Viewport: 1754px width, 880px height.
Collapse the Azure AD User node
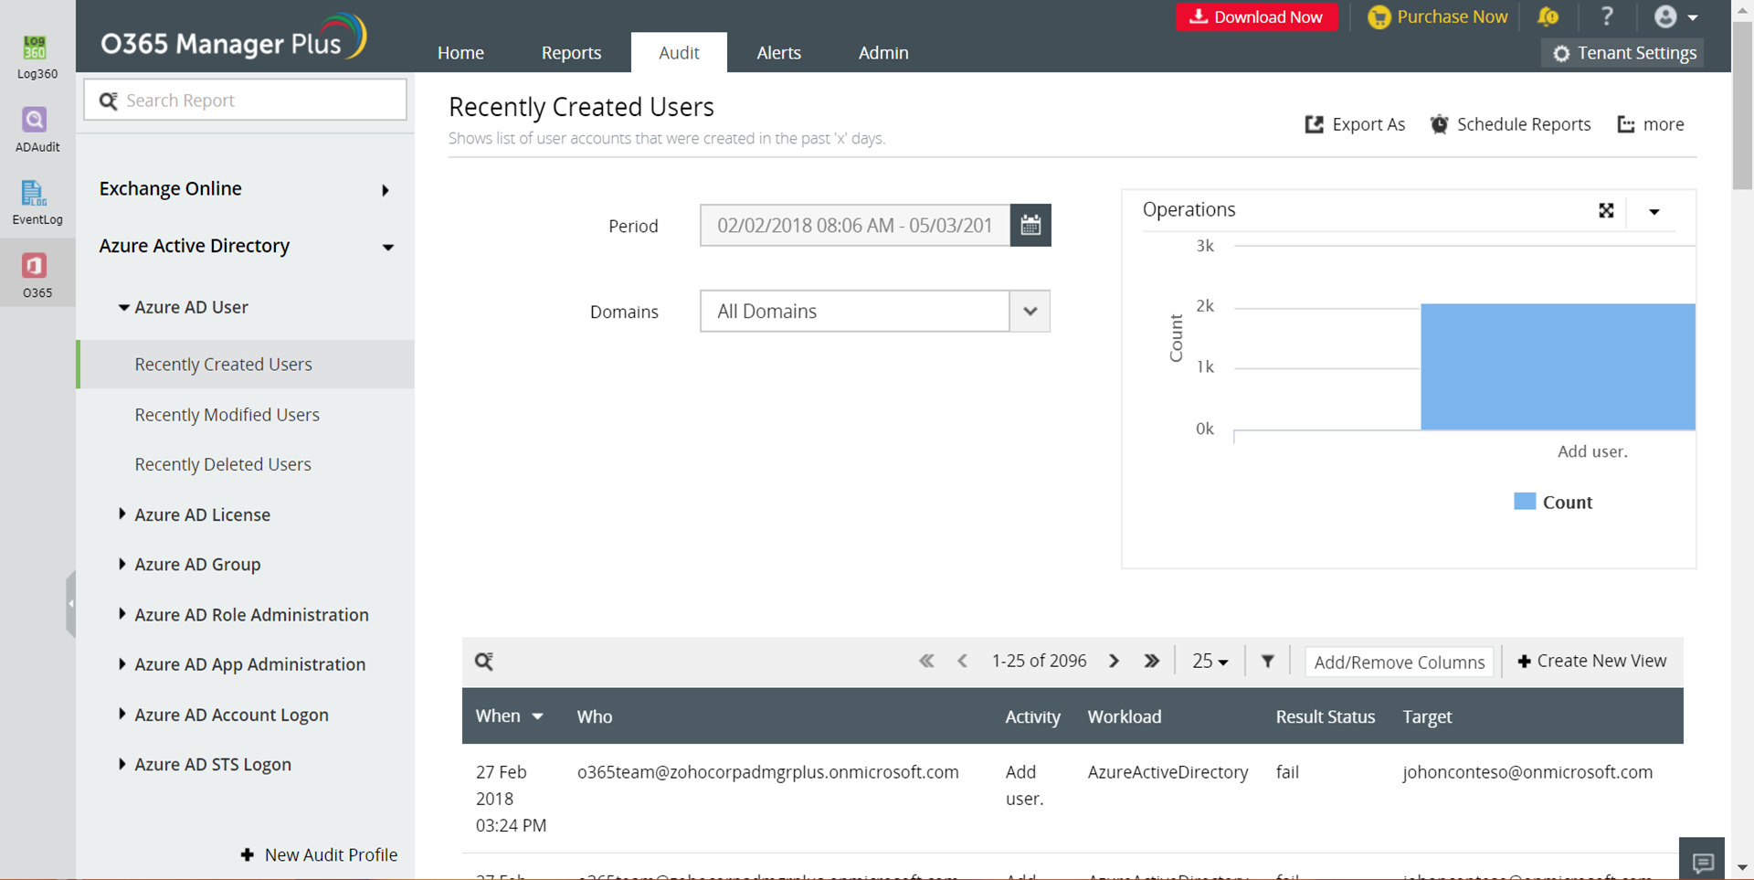click(184, 307)
